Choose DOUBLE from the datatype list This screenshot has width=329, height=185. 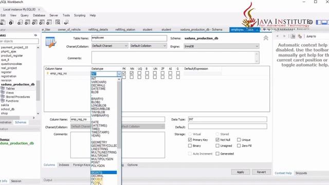click(97, 179)
